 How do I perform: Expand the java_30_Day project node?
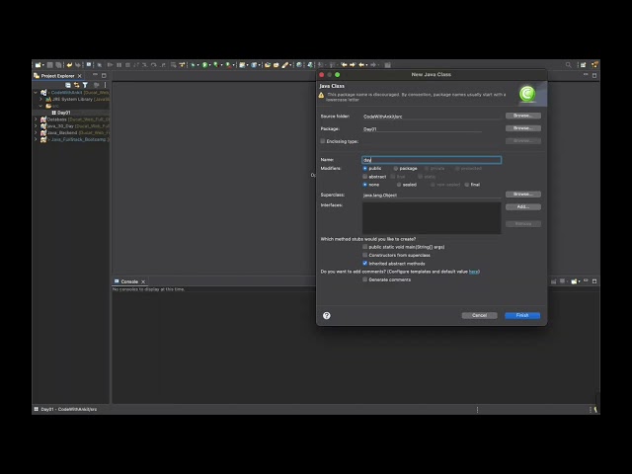pos(36,126)
